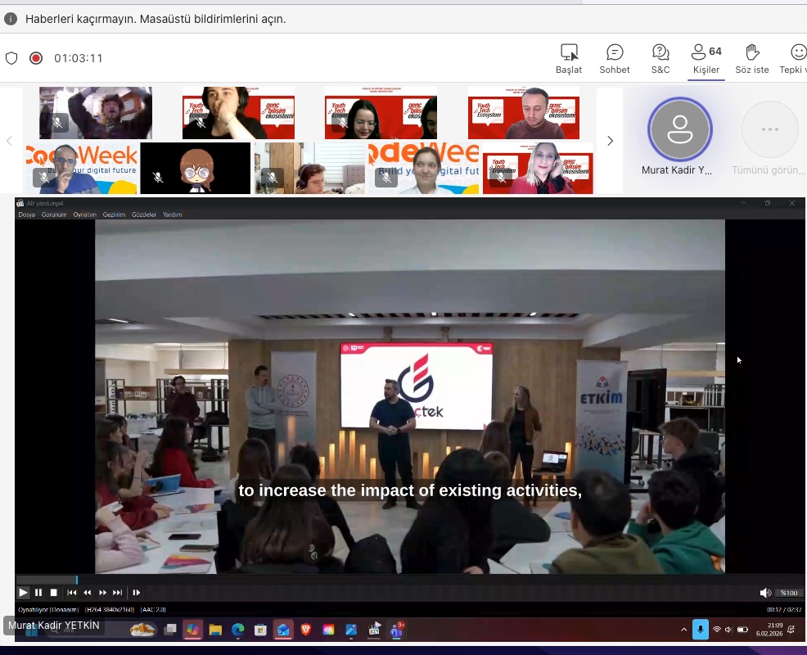The image size is (807, 655).
Task: Show next participants with right chevron
Action: (x=610, y=141)
